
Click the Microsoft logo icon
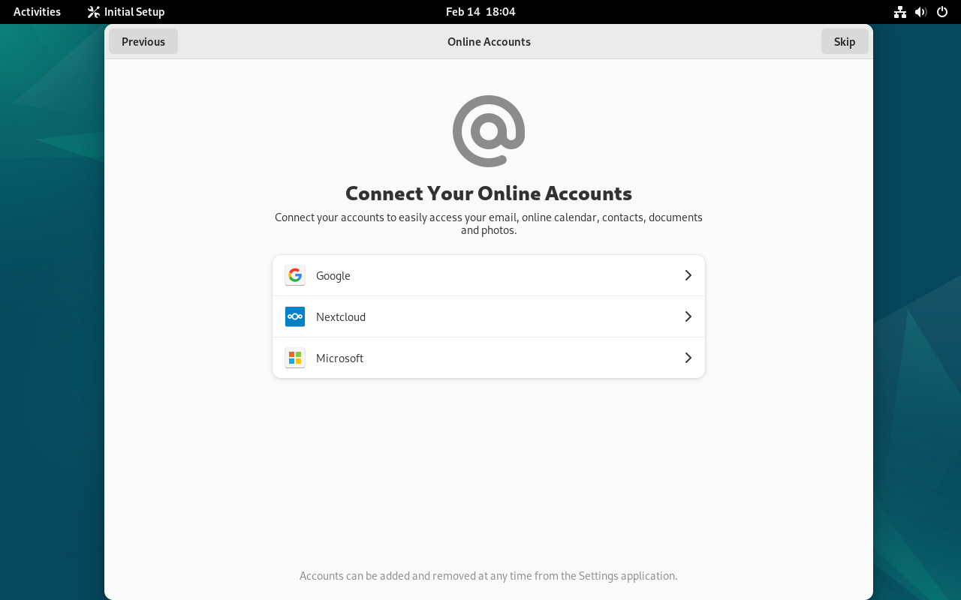click(x=295, y=358)
